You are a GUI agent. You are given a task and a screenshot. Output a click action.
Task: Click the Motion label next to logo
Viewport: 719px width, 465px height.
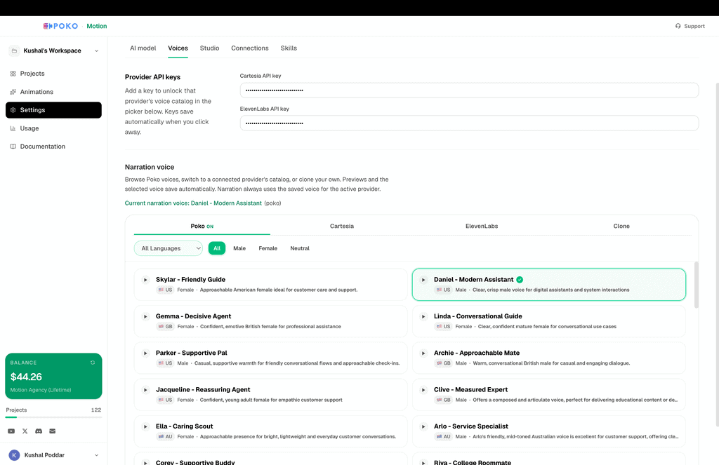pos(97,26)
